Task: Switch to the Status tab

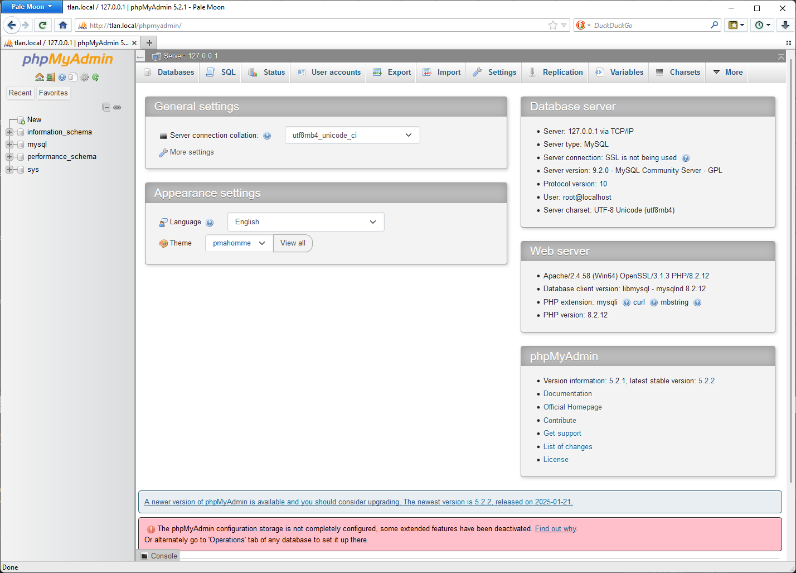Action: click(266, 73)
